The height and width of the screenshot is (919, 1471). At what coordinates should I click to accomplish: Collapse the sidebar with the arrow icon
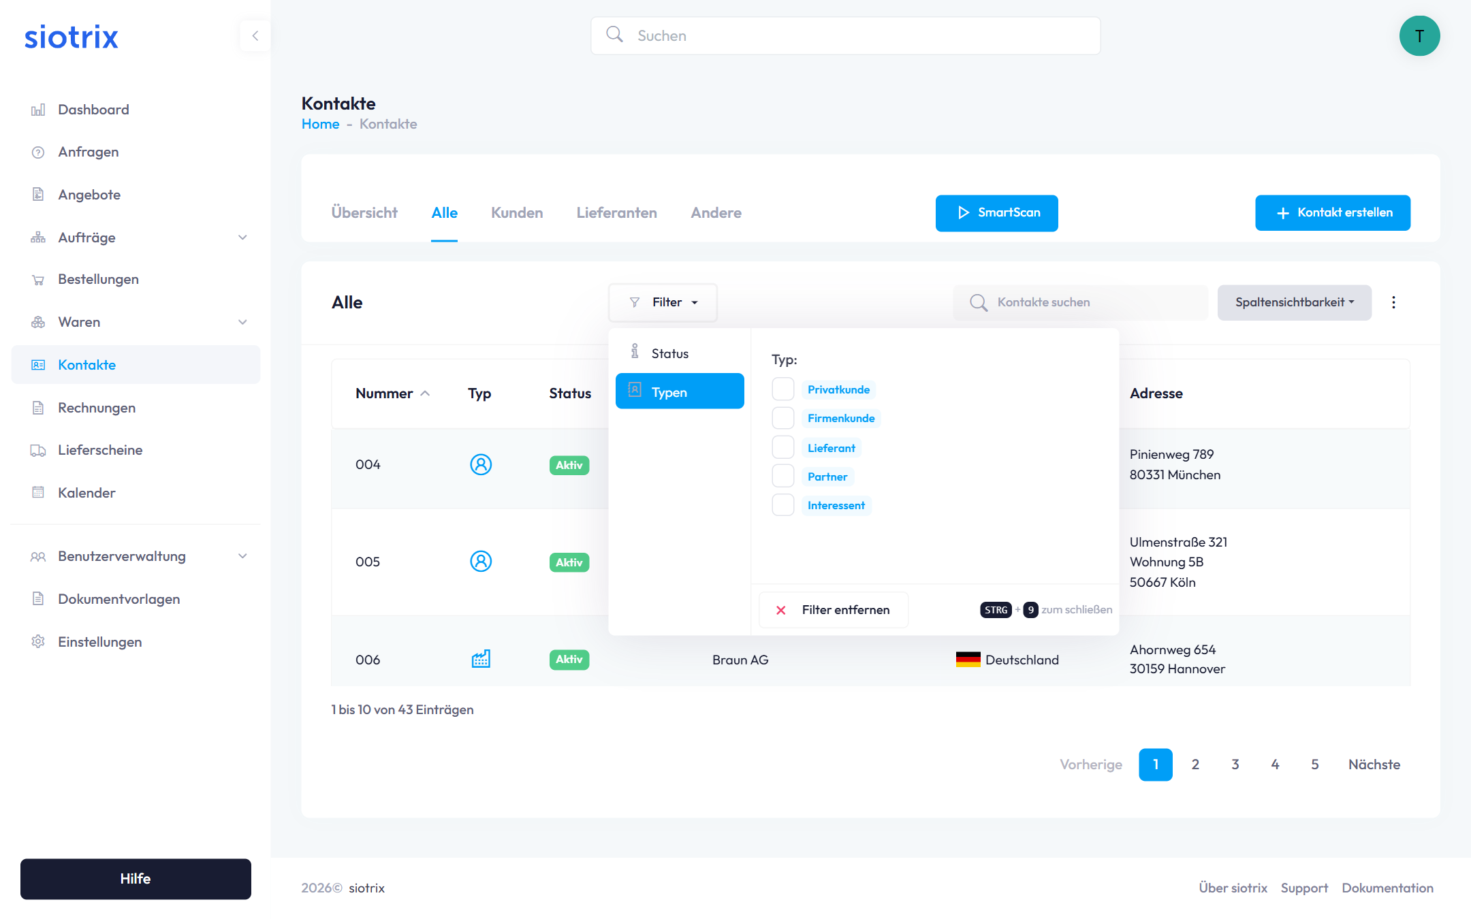[255, 35]
